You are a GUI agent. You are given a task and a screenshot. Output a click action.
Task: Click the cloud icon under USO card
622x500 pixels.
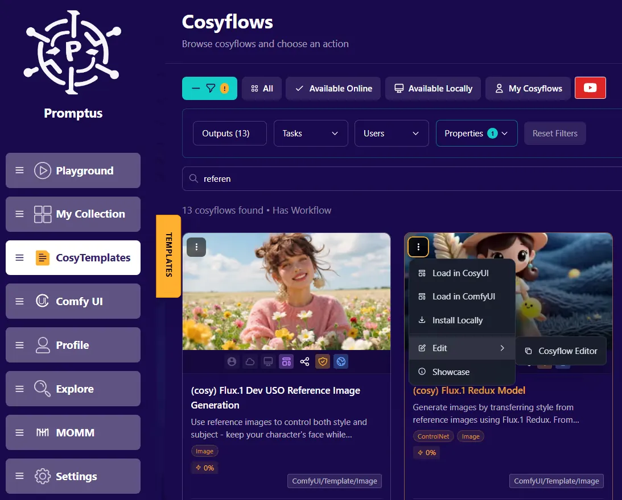click(250, 361)
